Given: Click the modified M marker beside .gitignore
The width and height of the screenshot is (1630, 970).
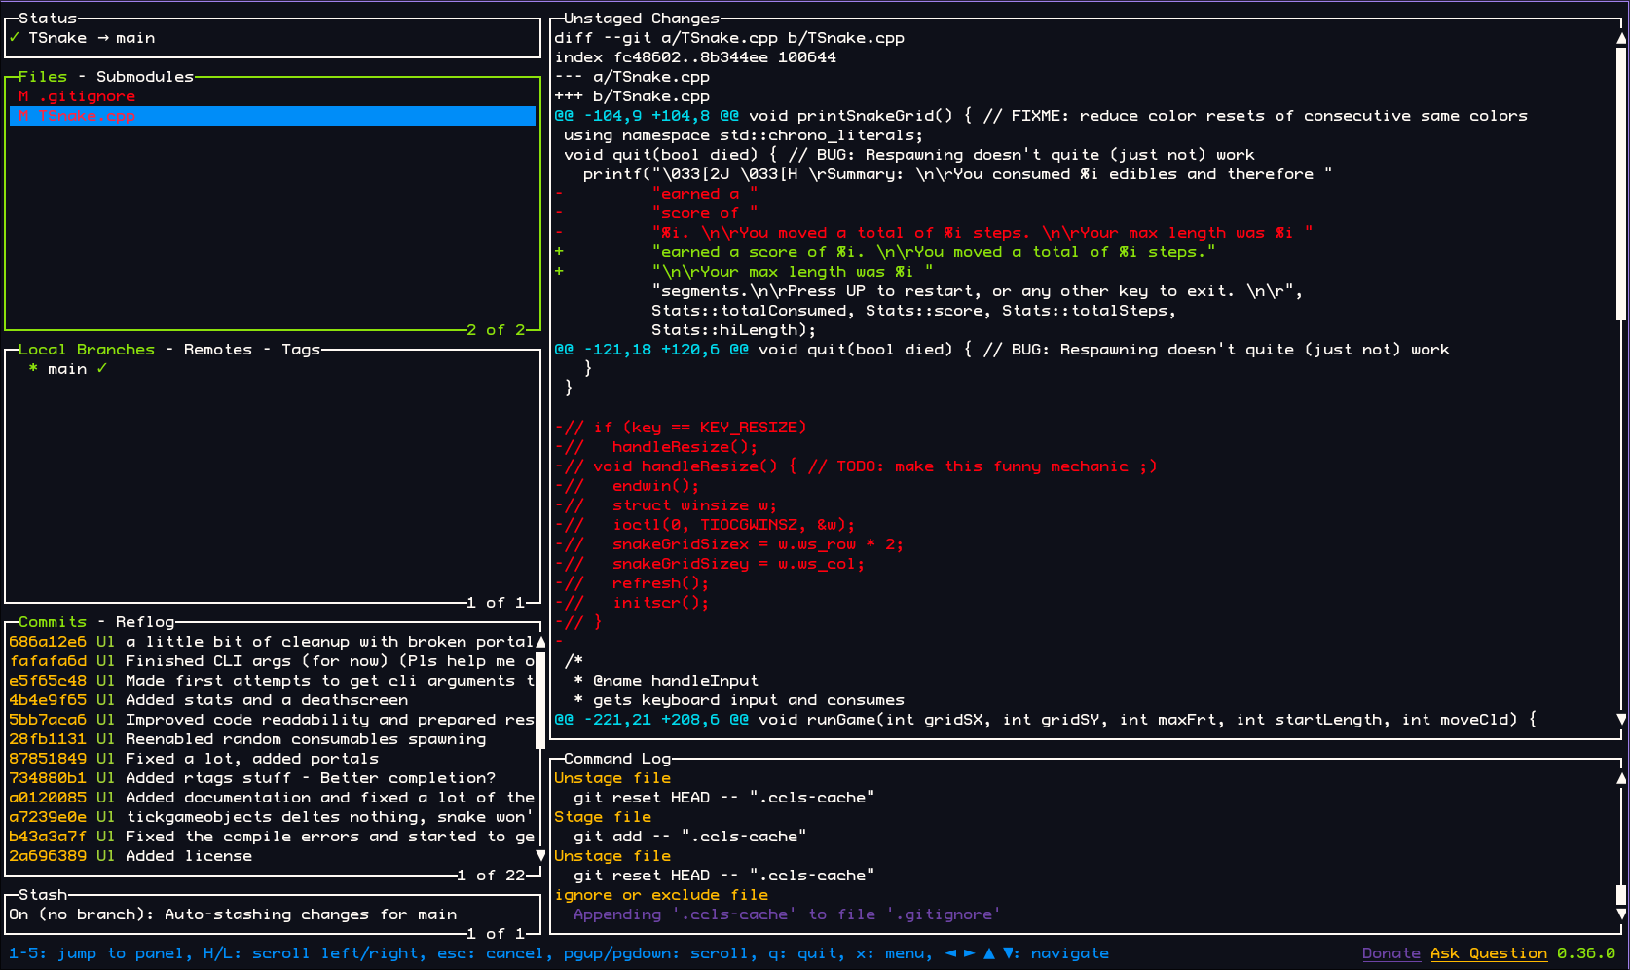Looking at the screenshot, I should tap(23, 96).
